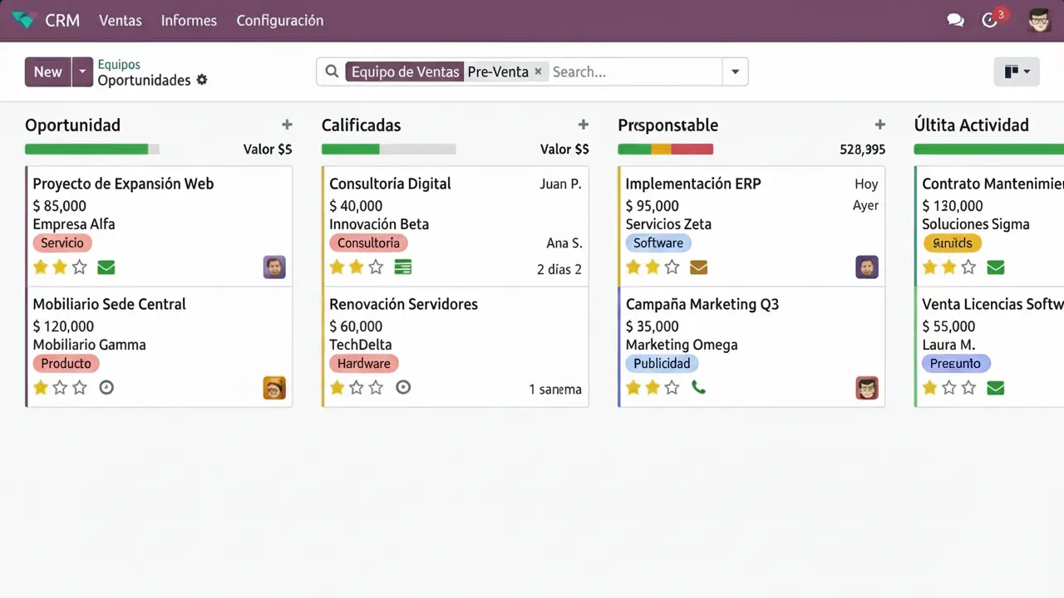Click clock activity icon on Mobiliario Sede Central
Viewport: 1064px width, 598px height.
(x=106, y=388)
